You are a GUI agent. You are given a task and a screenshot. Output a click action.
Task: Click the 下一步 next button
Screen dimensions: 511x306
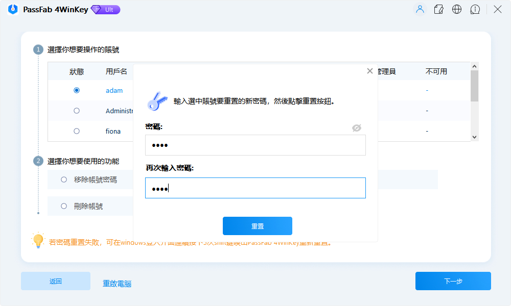point(453,281)
